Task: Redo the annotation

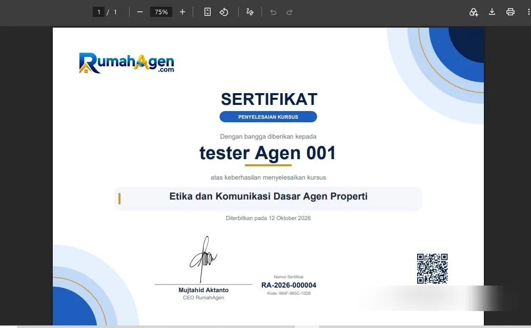Action: point(289,12)
